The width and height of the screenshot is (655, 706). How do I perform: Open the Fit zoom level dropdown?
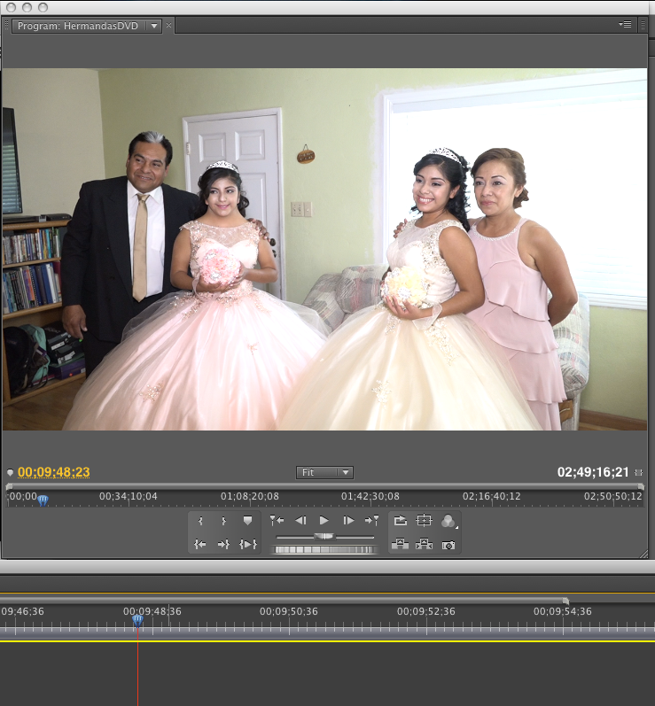coord(324,473)
